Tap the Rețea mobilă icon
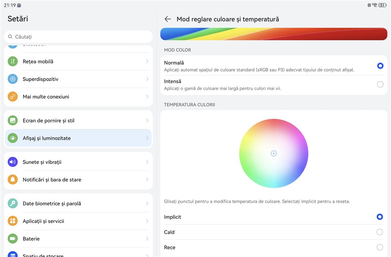391x257 pixels. [x=13, y=62]
